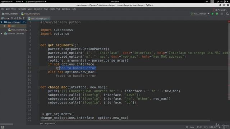
Task: Click the editor's vertical scrollbar
Action: pyautogui.click(x=229, y=61)
